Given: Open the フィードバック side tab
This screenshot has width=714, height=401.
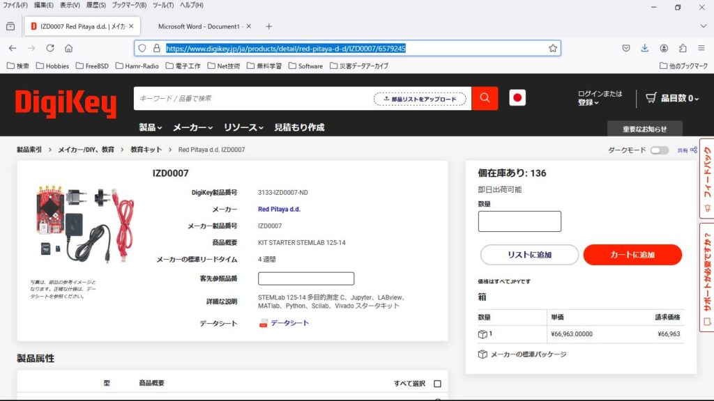Looking at the screenshot, I should 707,178.
